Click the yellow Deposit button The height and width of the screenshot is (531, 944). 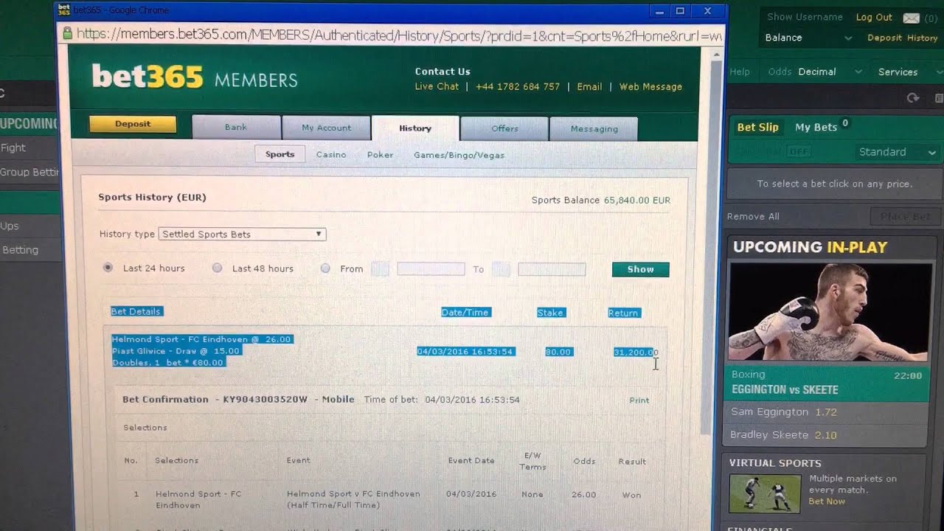tap(133, 124)
